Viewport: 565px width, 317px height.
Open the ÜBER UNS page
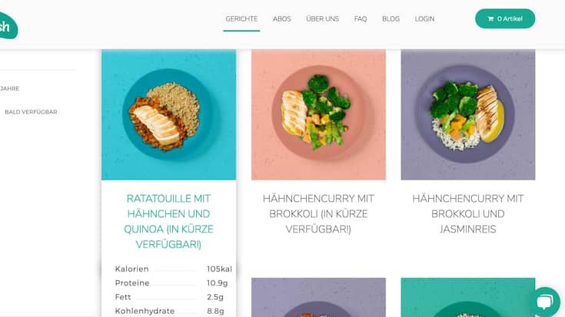[323, 18]
